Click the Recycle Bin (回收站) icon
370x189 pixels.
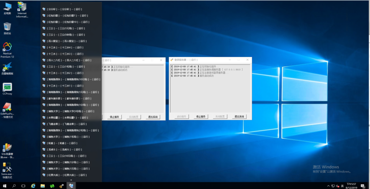[x=7, y=27]
